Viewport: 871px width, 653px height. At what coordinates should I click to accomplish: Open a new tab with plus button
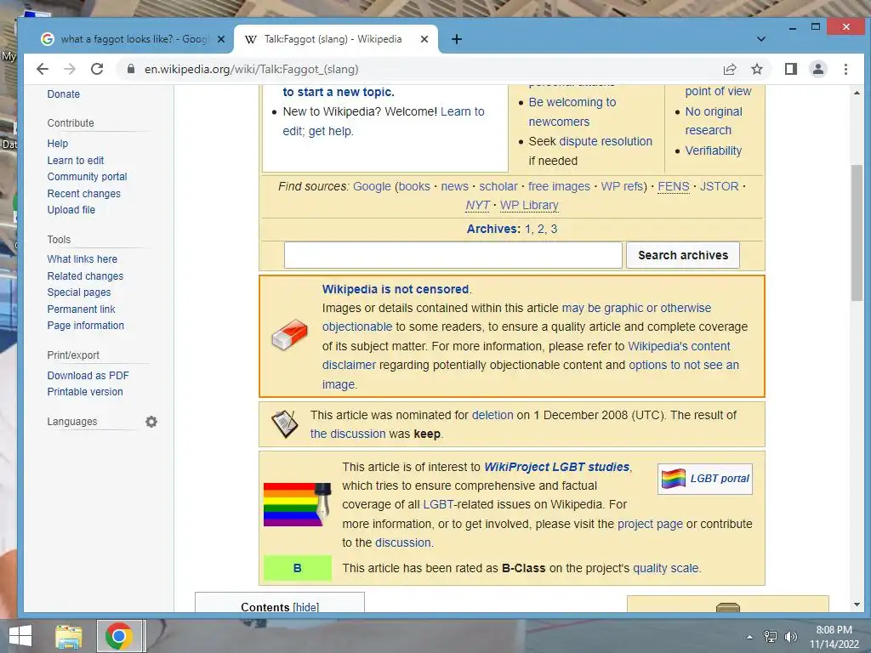457,39
